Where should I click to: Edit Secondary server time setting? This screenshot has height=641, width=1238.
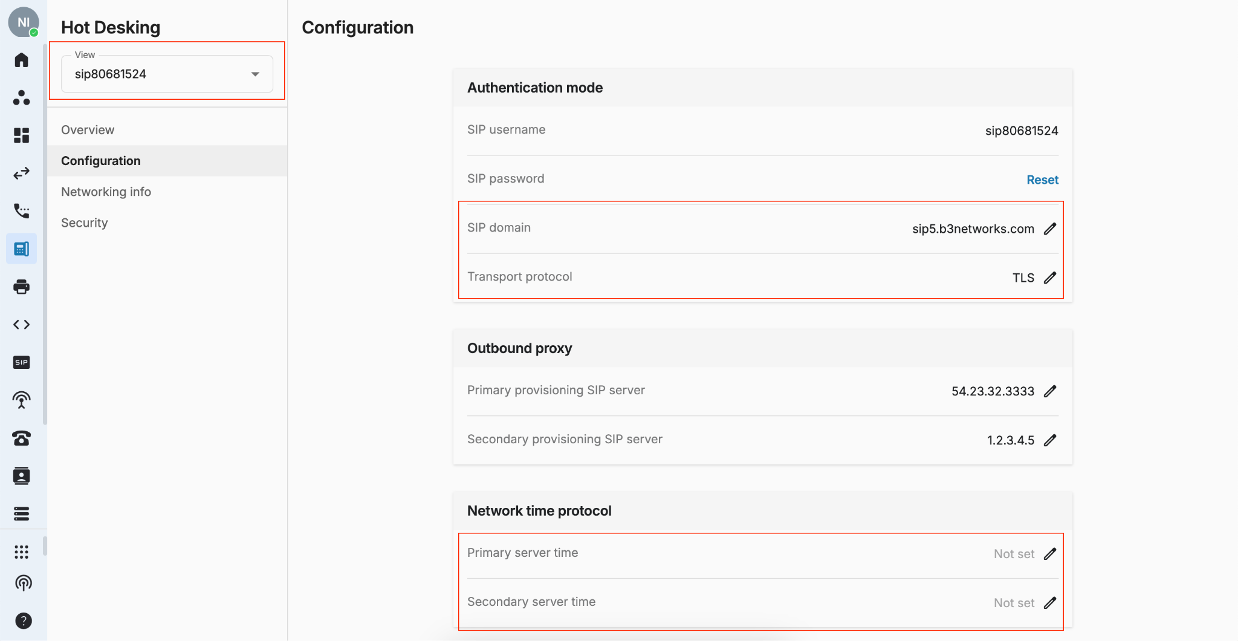tap(1051, 603)
